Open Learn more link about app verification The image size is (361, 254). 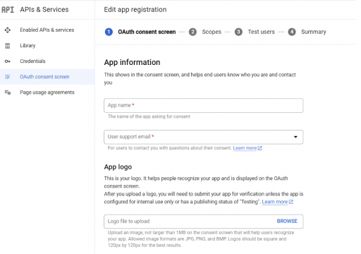[x=277, y=202]
